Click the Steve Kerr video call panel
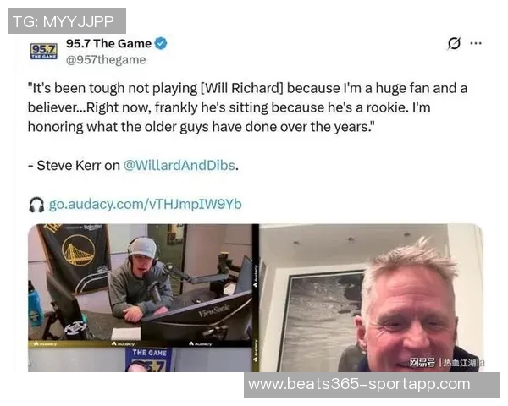 point(372,298)
